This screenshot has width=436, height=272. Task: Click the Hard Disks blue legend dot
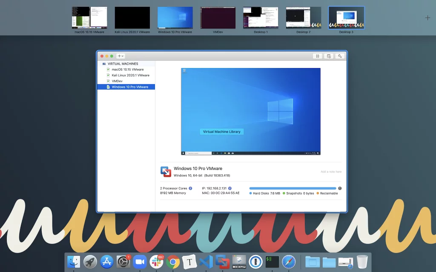tap(250, 193)
